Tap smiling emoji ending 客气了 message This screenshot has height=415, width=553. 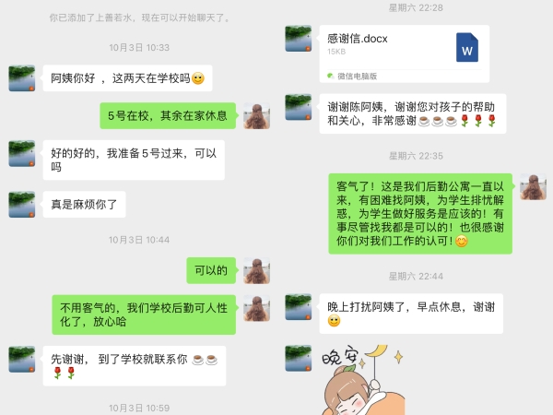[462, 241]
